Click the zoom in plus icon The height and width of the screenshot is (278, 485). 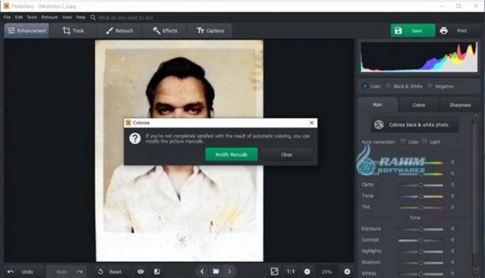(x=347, y=271)
